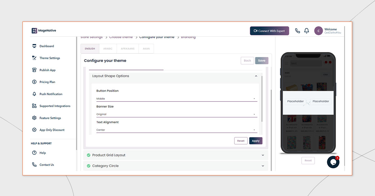The height and width of the screenshot is (196, 375).
Task: Click the phone preview mockup
Action: tap(308, 103)
